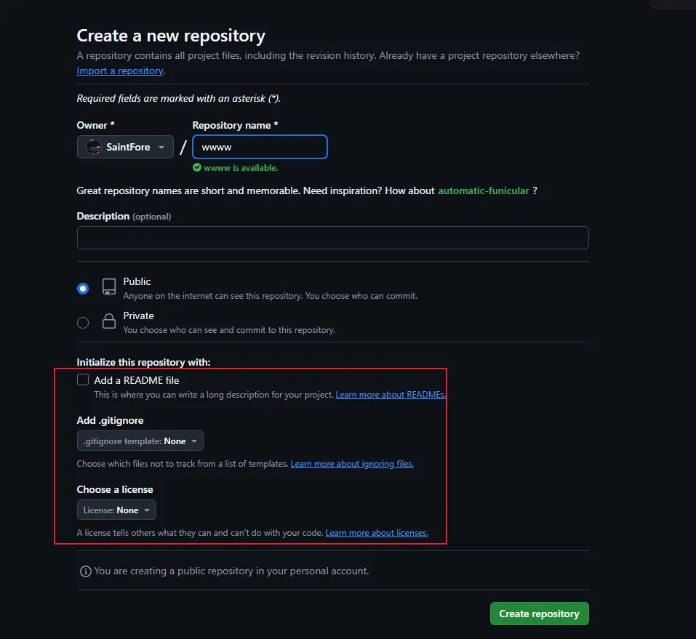696x639 pixels.
Task: Enable the Add a README file checkbox
Action: pyautogui.click(x=83, y=379)
